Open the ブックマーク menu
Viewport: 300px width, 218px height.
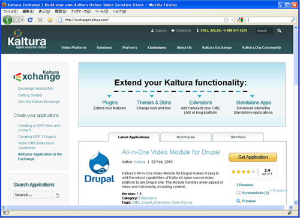coord(80,11)
